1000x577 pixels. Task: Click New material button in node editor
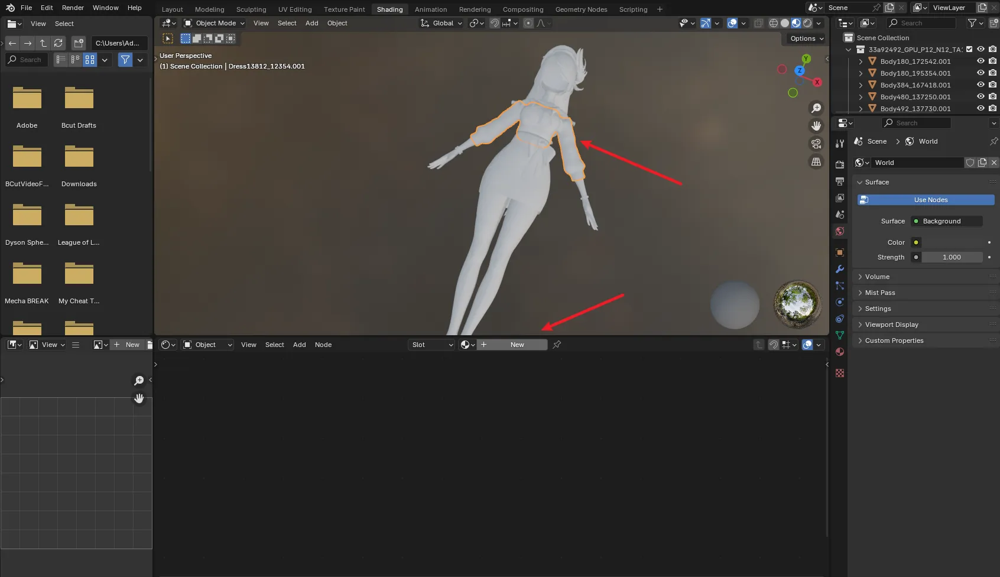512,345
